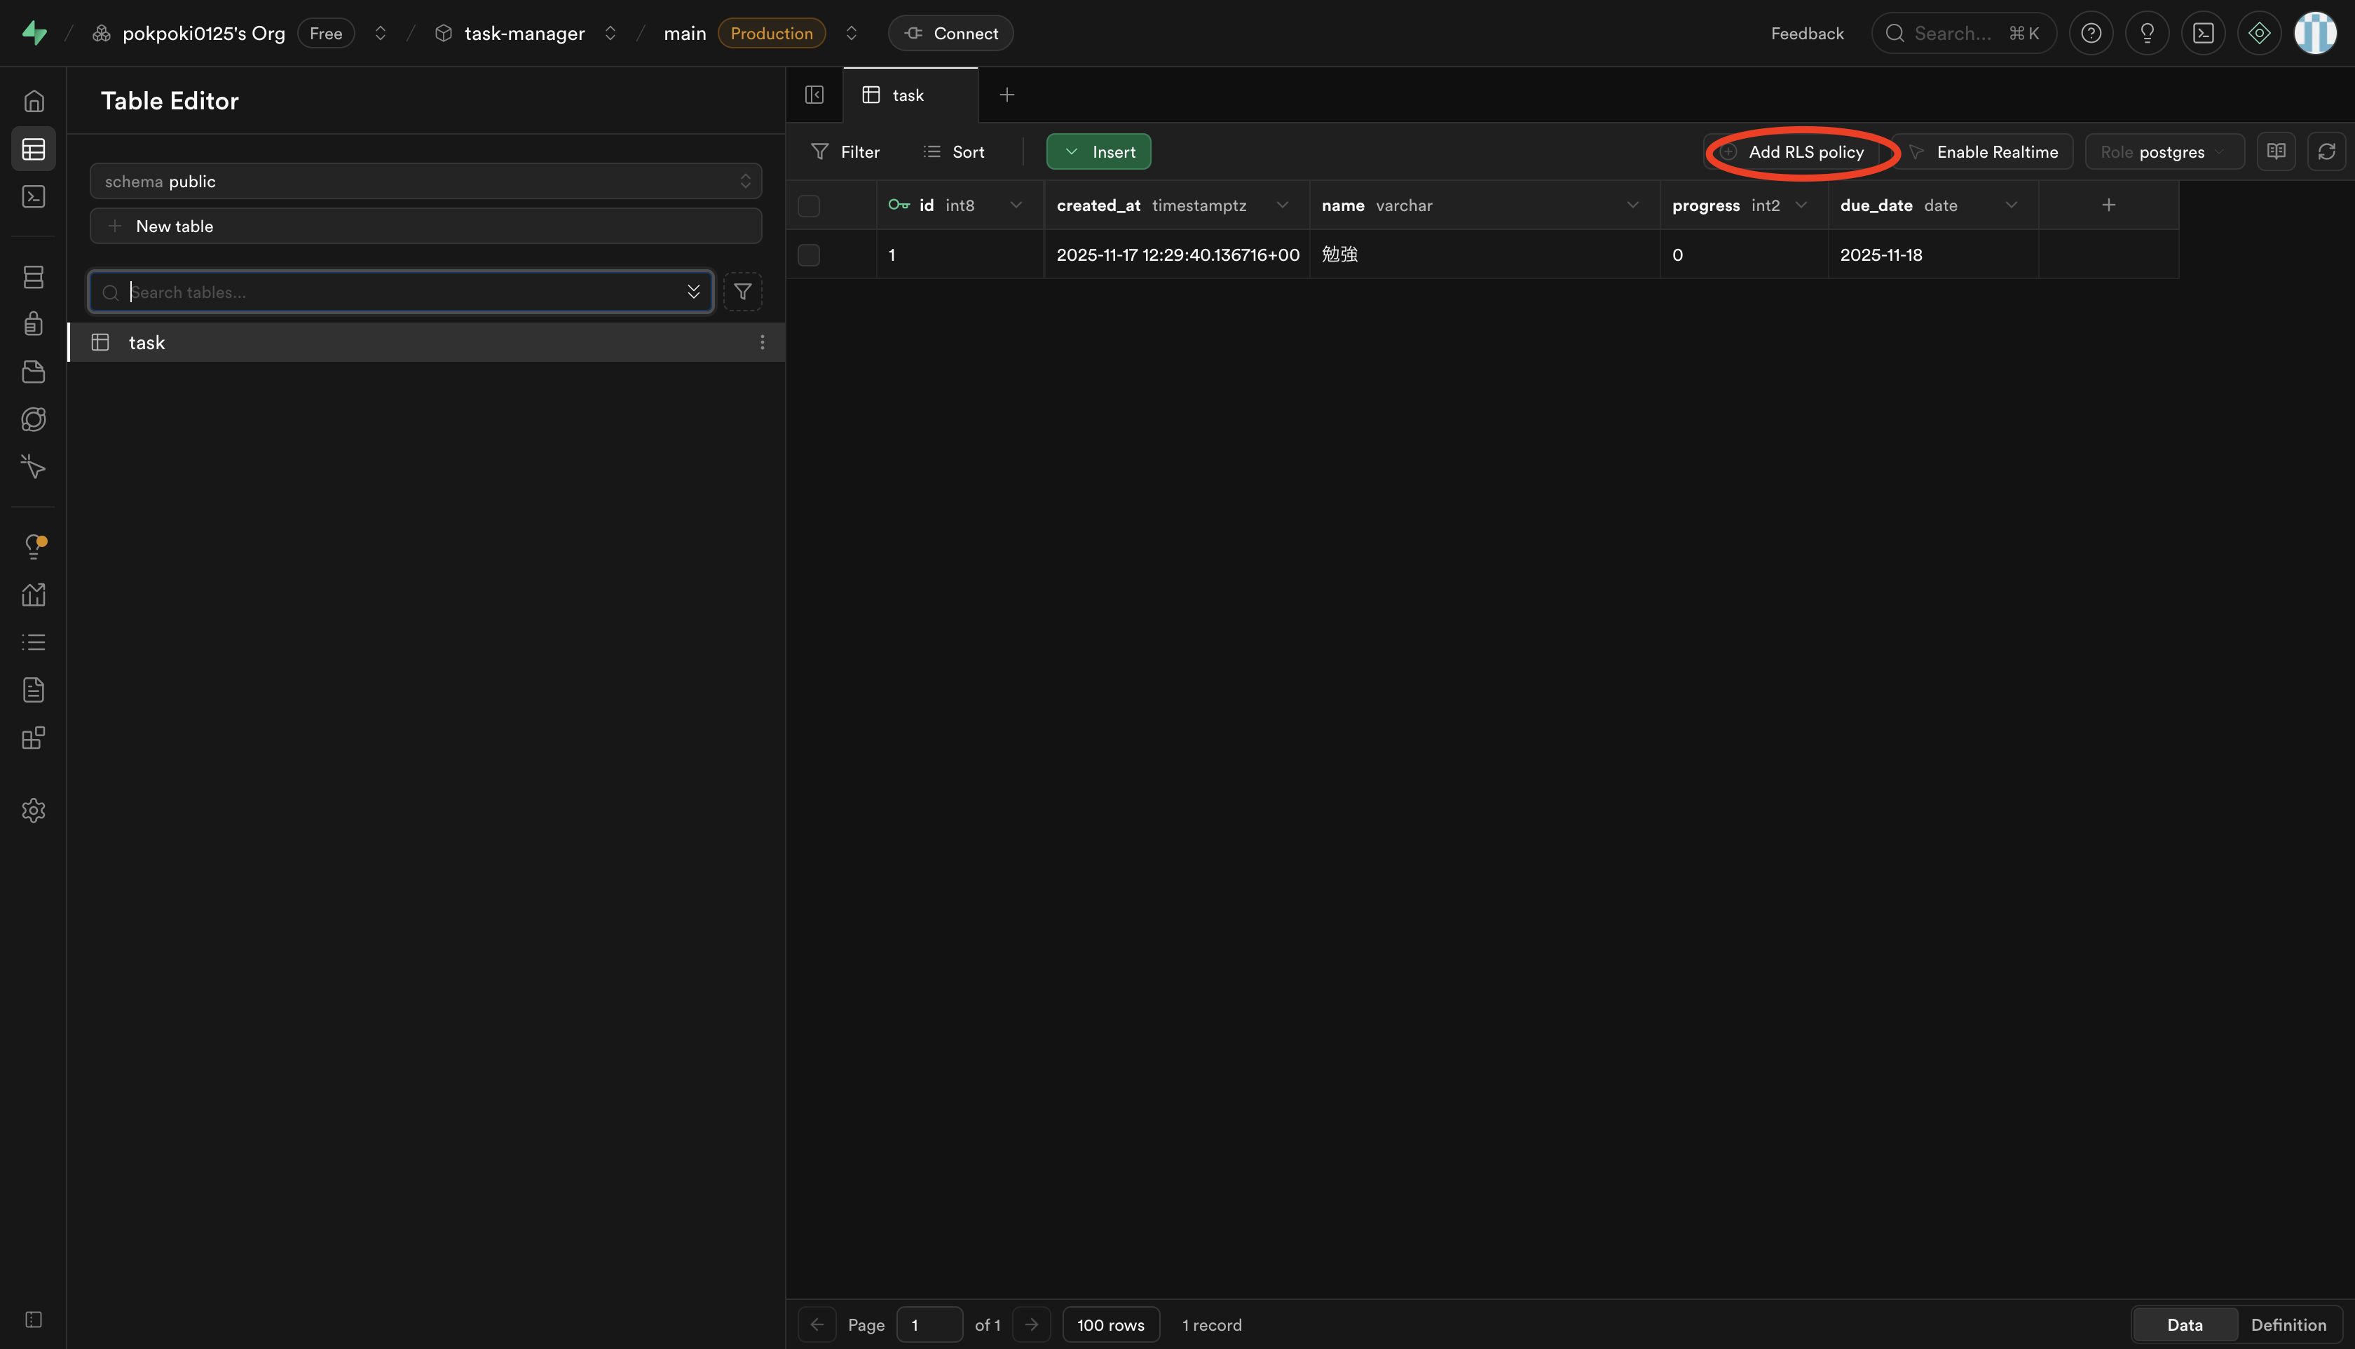Viewport: 2355px width, 1349px height.
Task: Open the help question mark icon
Action: click(2090, 34)
